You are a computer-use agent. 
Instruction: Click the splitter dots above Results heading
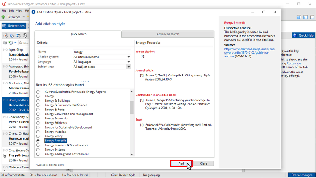[x=85, y=82]
